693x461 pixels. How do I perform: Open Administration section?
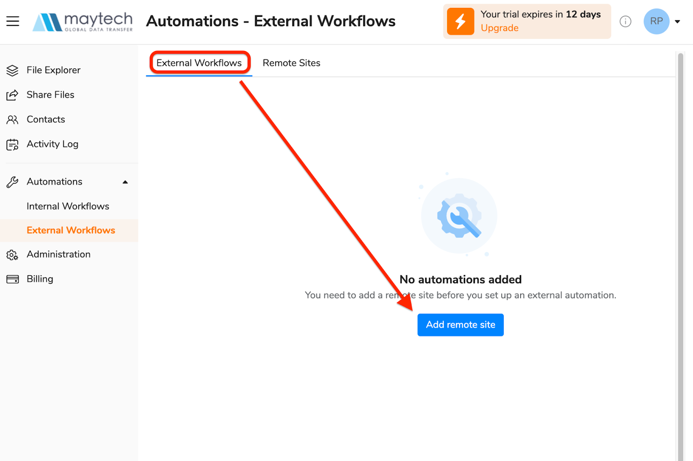point(58,255)
